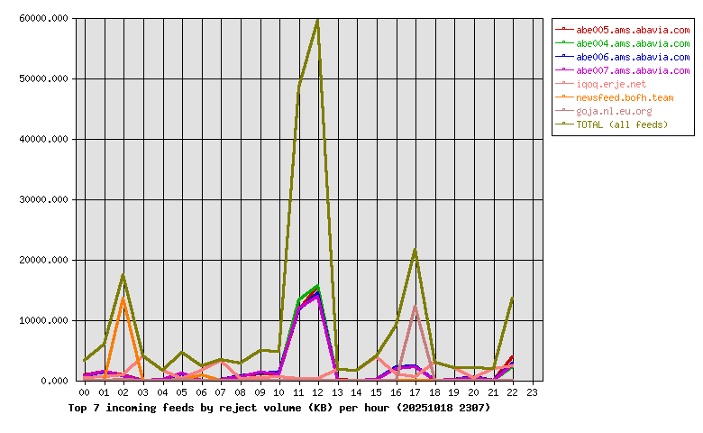Click the goja.nl.eu.org peak at hour 17

pos(415,307)
